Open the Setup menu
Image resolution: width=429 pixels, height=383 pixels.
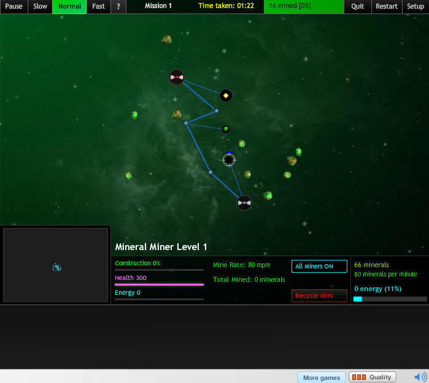(415, 6)
